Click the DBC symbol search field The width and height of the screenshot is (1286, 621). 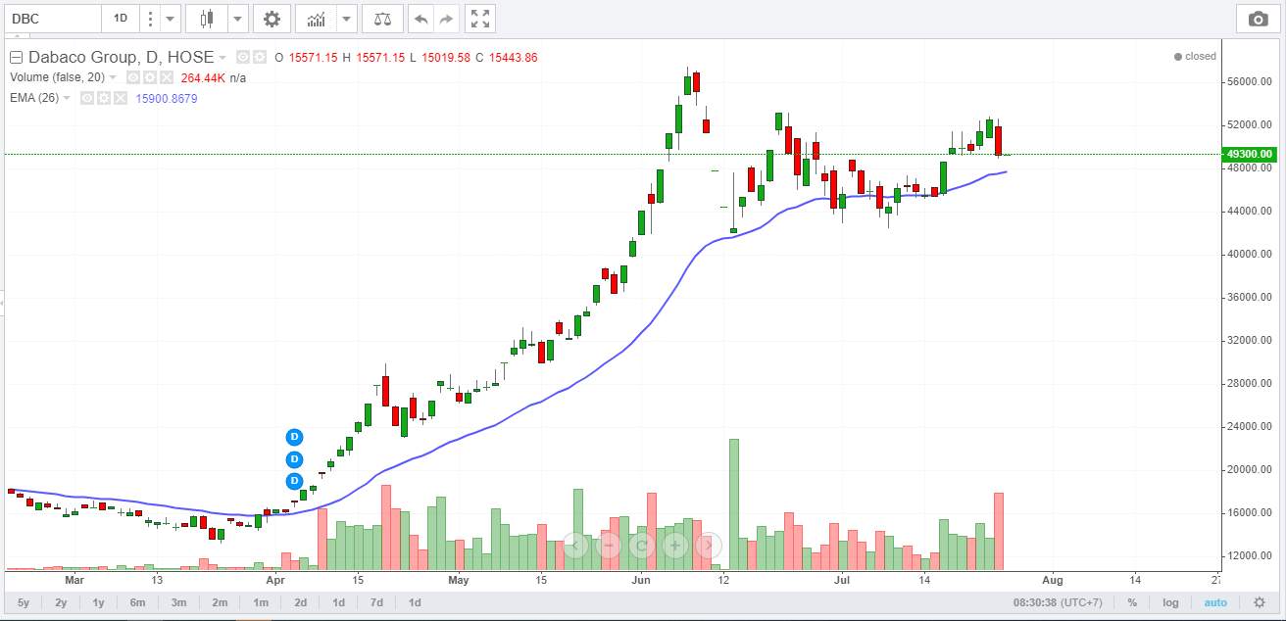tap(53, 18)
